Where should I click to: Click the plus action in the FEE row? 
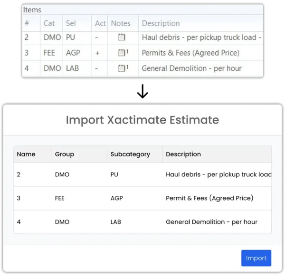coord(97,53)
